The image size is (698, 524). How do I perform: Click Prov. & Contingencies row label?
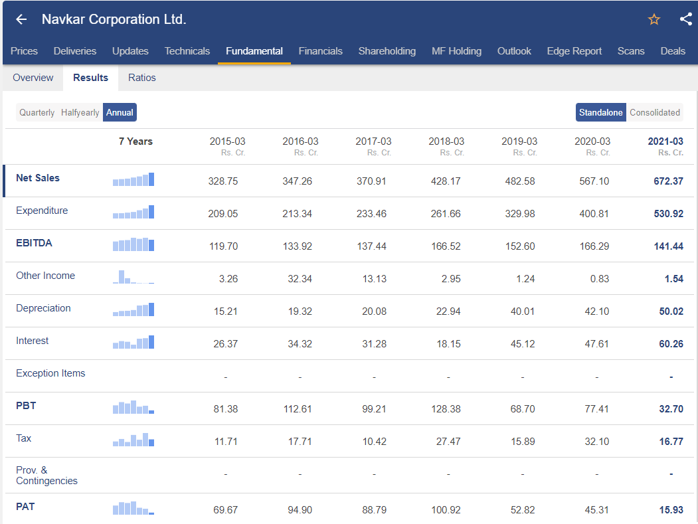(46, 475)
